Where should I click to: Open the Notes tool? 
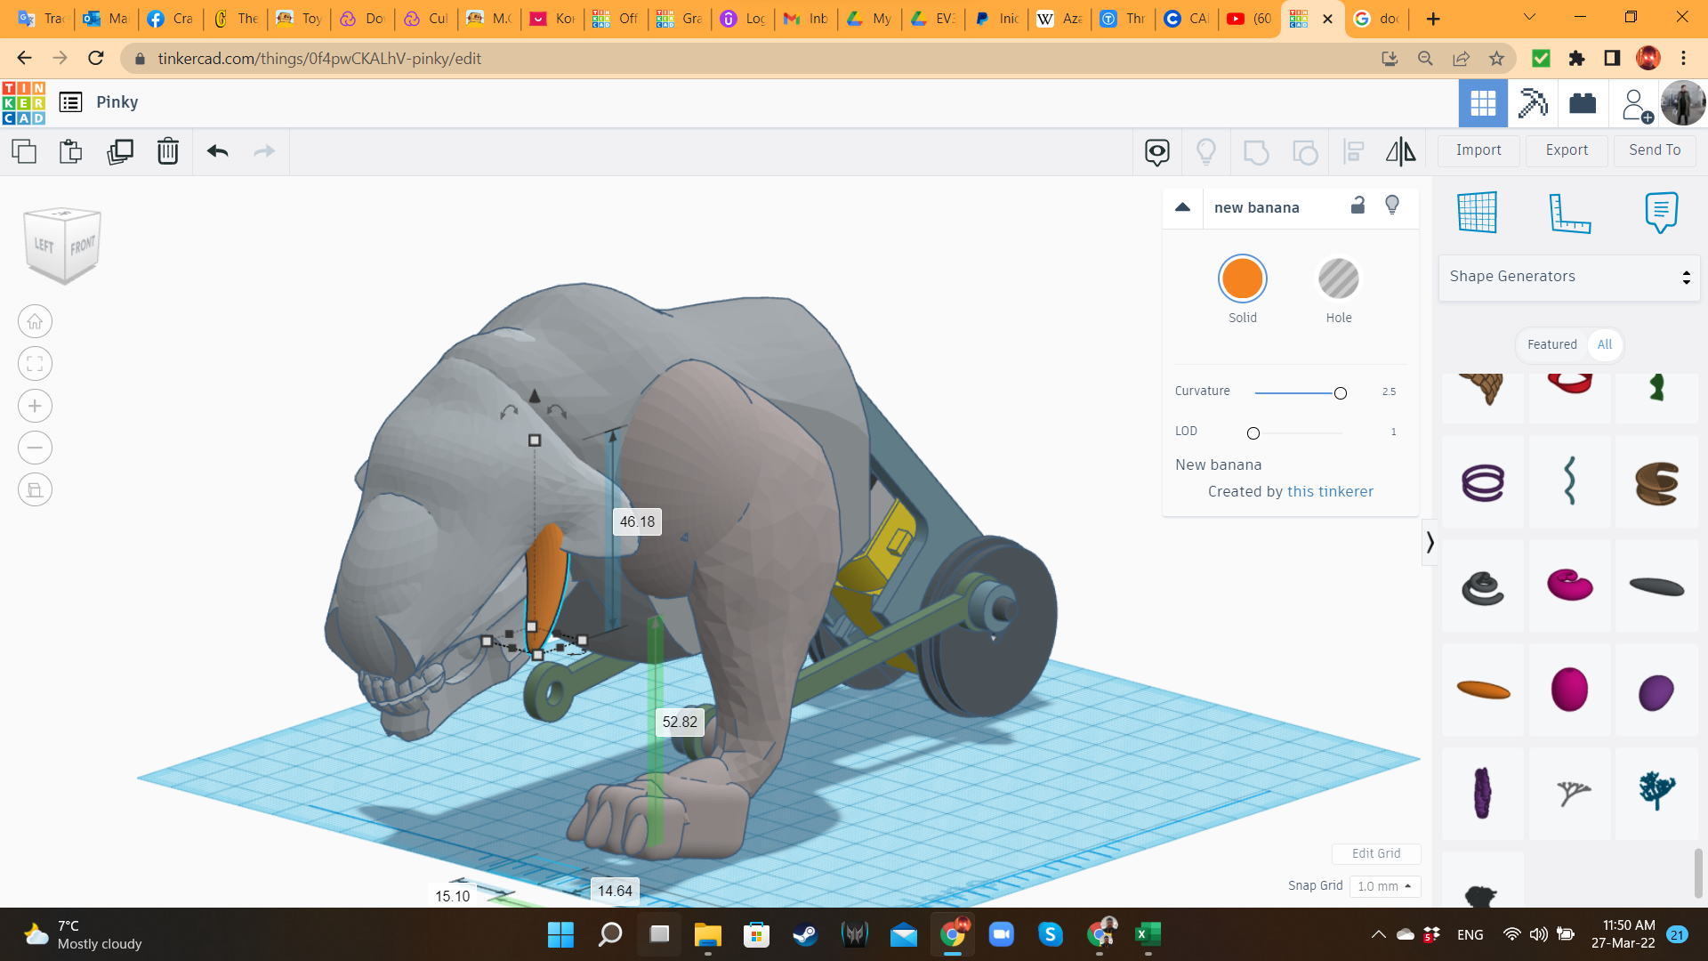point(1661,213)
